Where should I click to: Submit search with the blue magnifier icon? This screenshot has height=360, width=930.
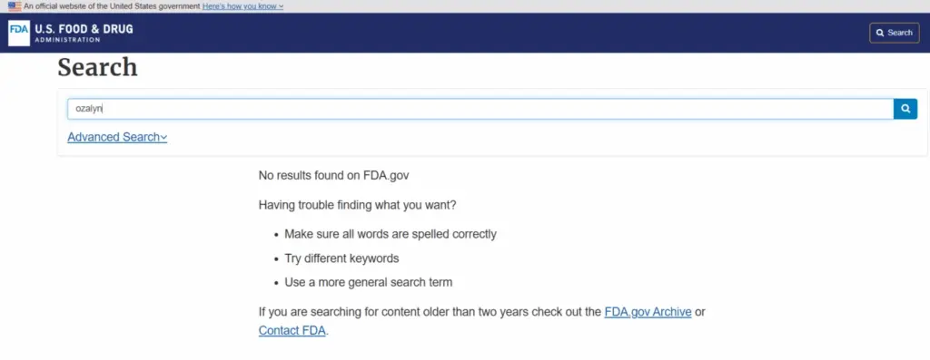click(905, 109)
